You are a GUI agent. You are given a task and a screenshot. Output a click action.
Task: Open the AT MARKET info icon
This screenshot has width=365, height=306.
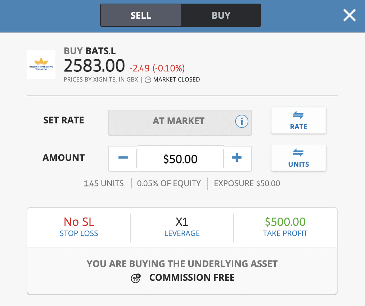(x=242, y=121)
